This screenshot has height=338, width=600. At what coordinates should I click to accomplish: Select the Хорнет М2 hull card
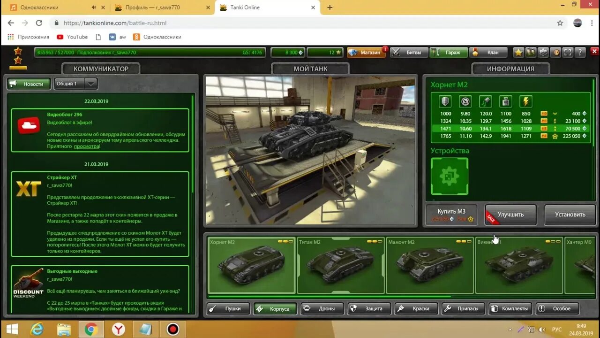(x=252, y=265)
